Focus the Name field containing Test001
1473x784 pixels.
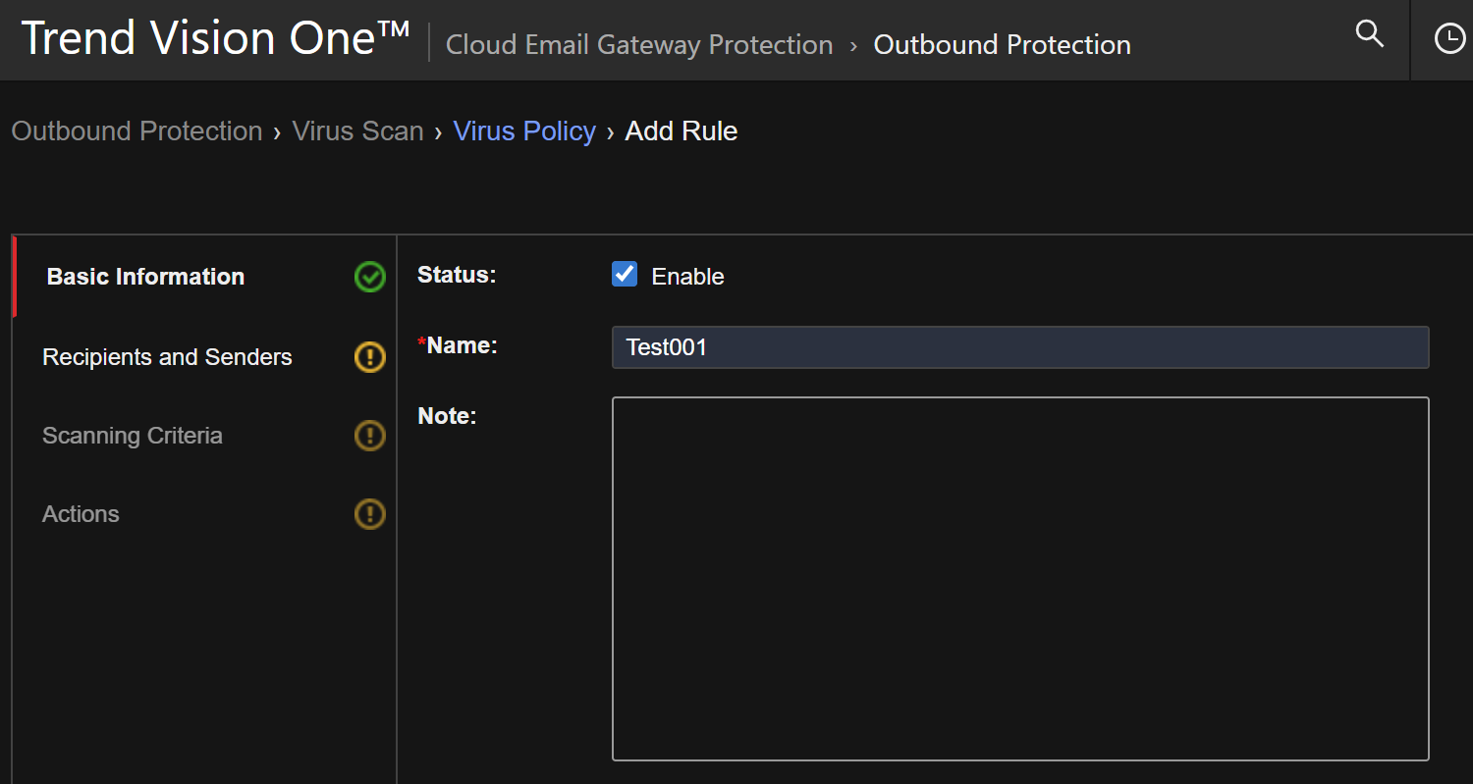click(x=1019, y=347)
